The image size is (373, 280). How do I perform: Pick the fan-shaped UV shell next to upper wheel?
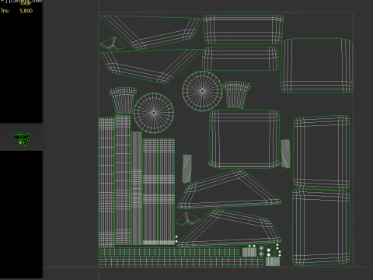[236, 95]
